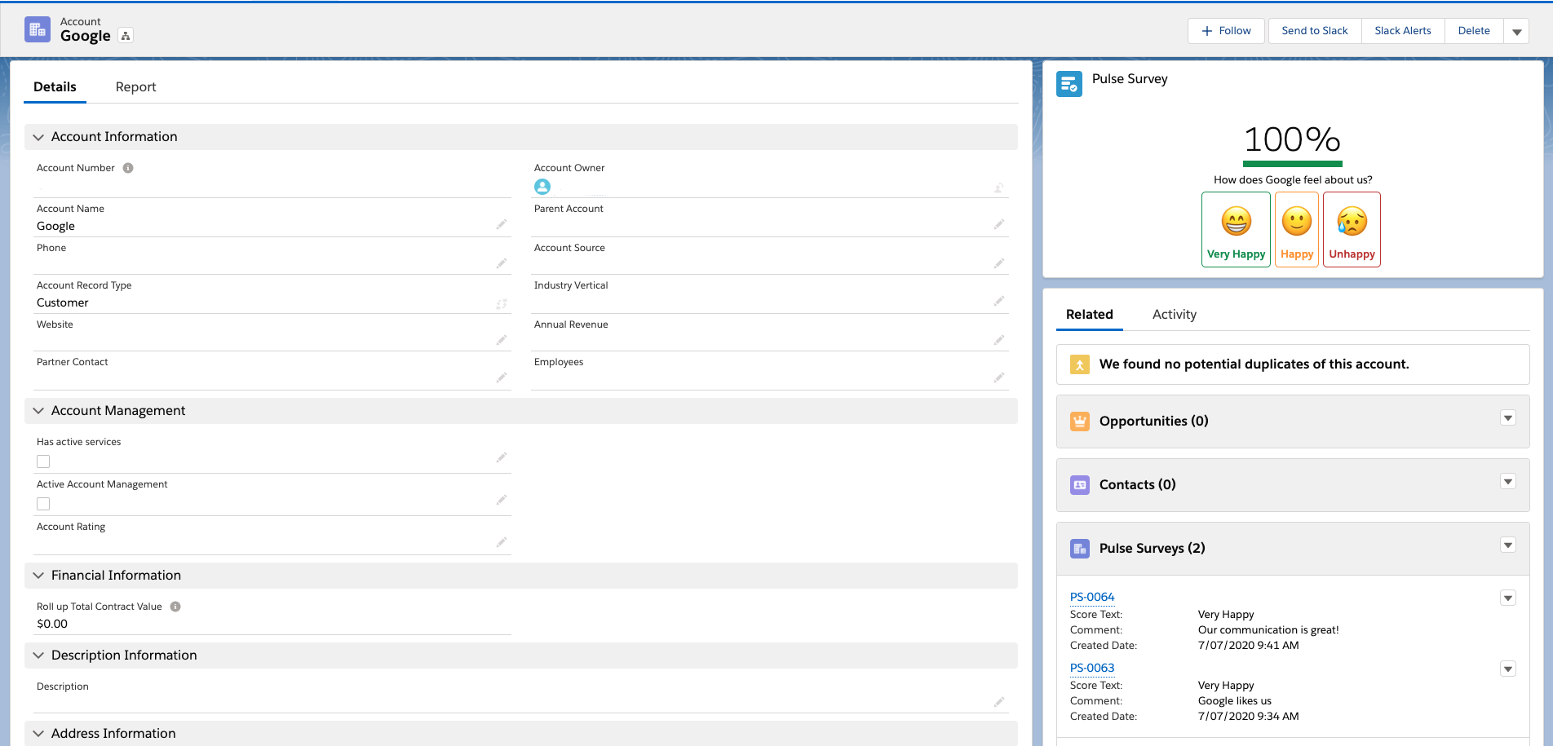Image resolution: width=1553 pixels, height=746 pixels.
Task: Click the Follow button
Action: 1226,31
